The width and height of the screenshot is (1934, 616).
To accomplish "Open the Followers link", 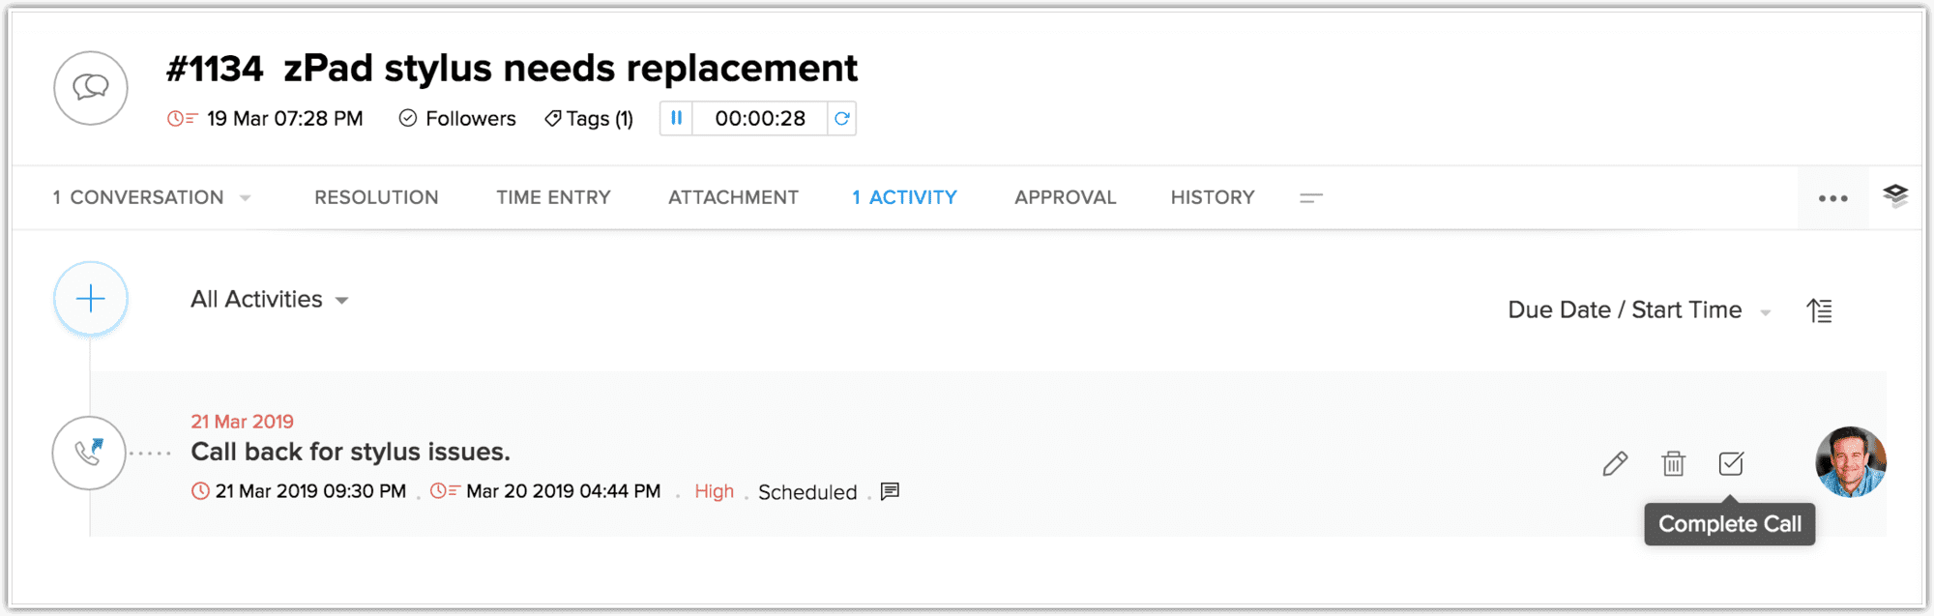I will pos(457,118).
